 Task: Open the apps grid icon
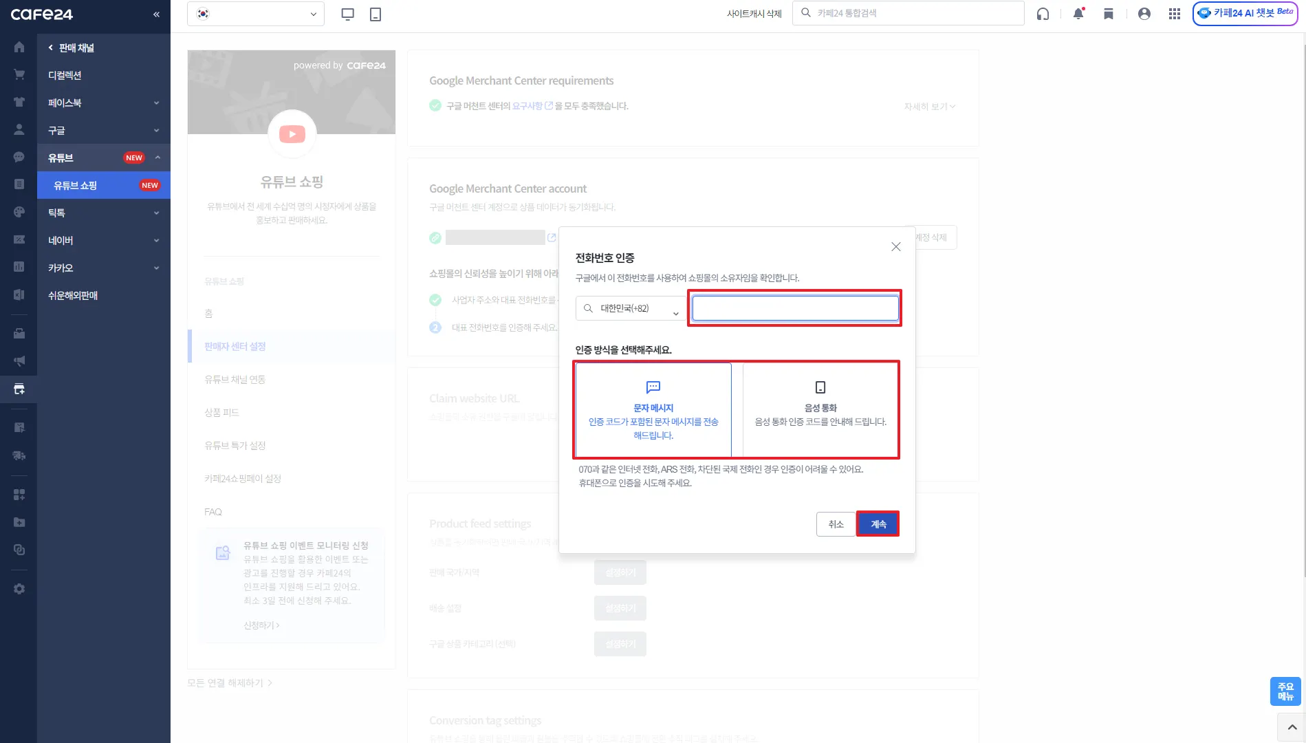tap(1175, 14)
